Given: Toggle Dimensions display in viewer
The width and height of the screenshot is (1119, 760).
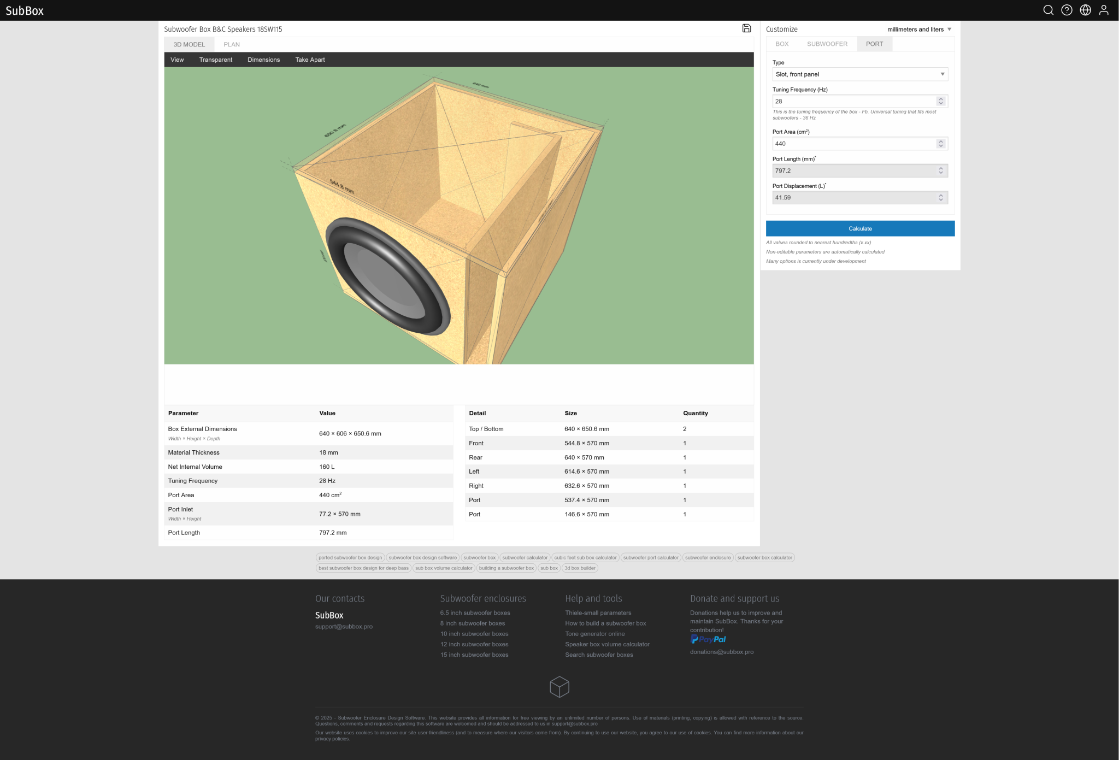Looking at the screenshot, I should [x=263, y=60].
